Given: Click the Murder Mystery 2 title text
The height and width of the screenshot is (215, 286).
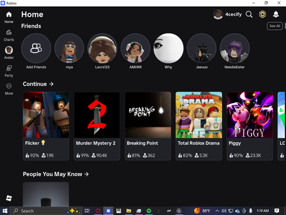Looking at the screenshot, I should [96, 143].
